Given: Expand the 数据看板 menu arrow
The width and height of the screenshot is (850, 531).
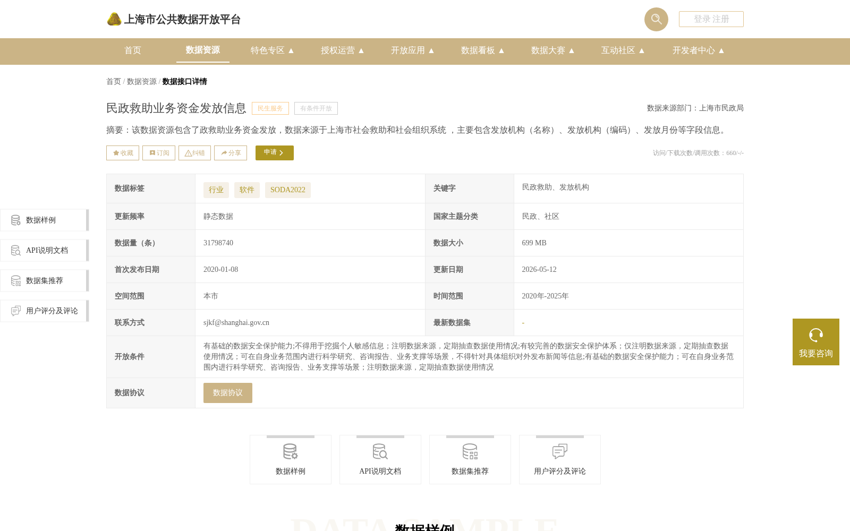Looking at the screenshot, I should [x=501, y=50].
